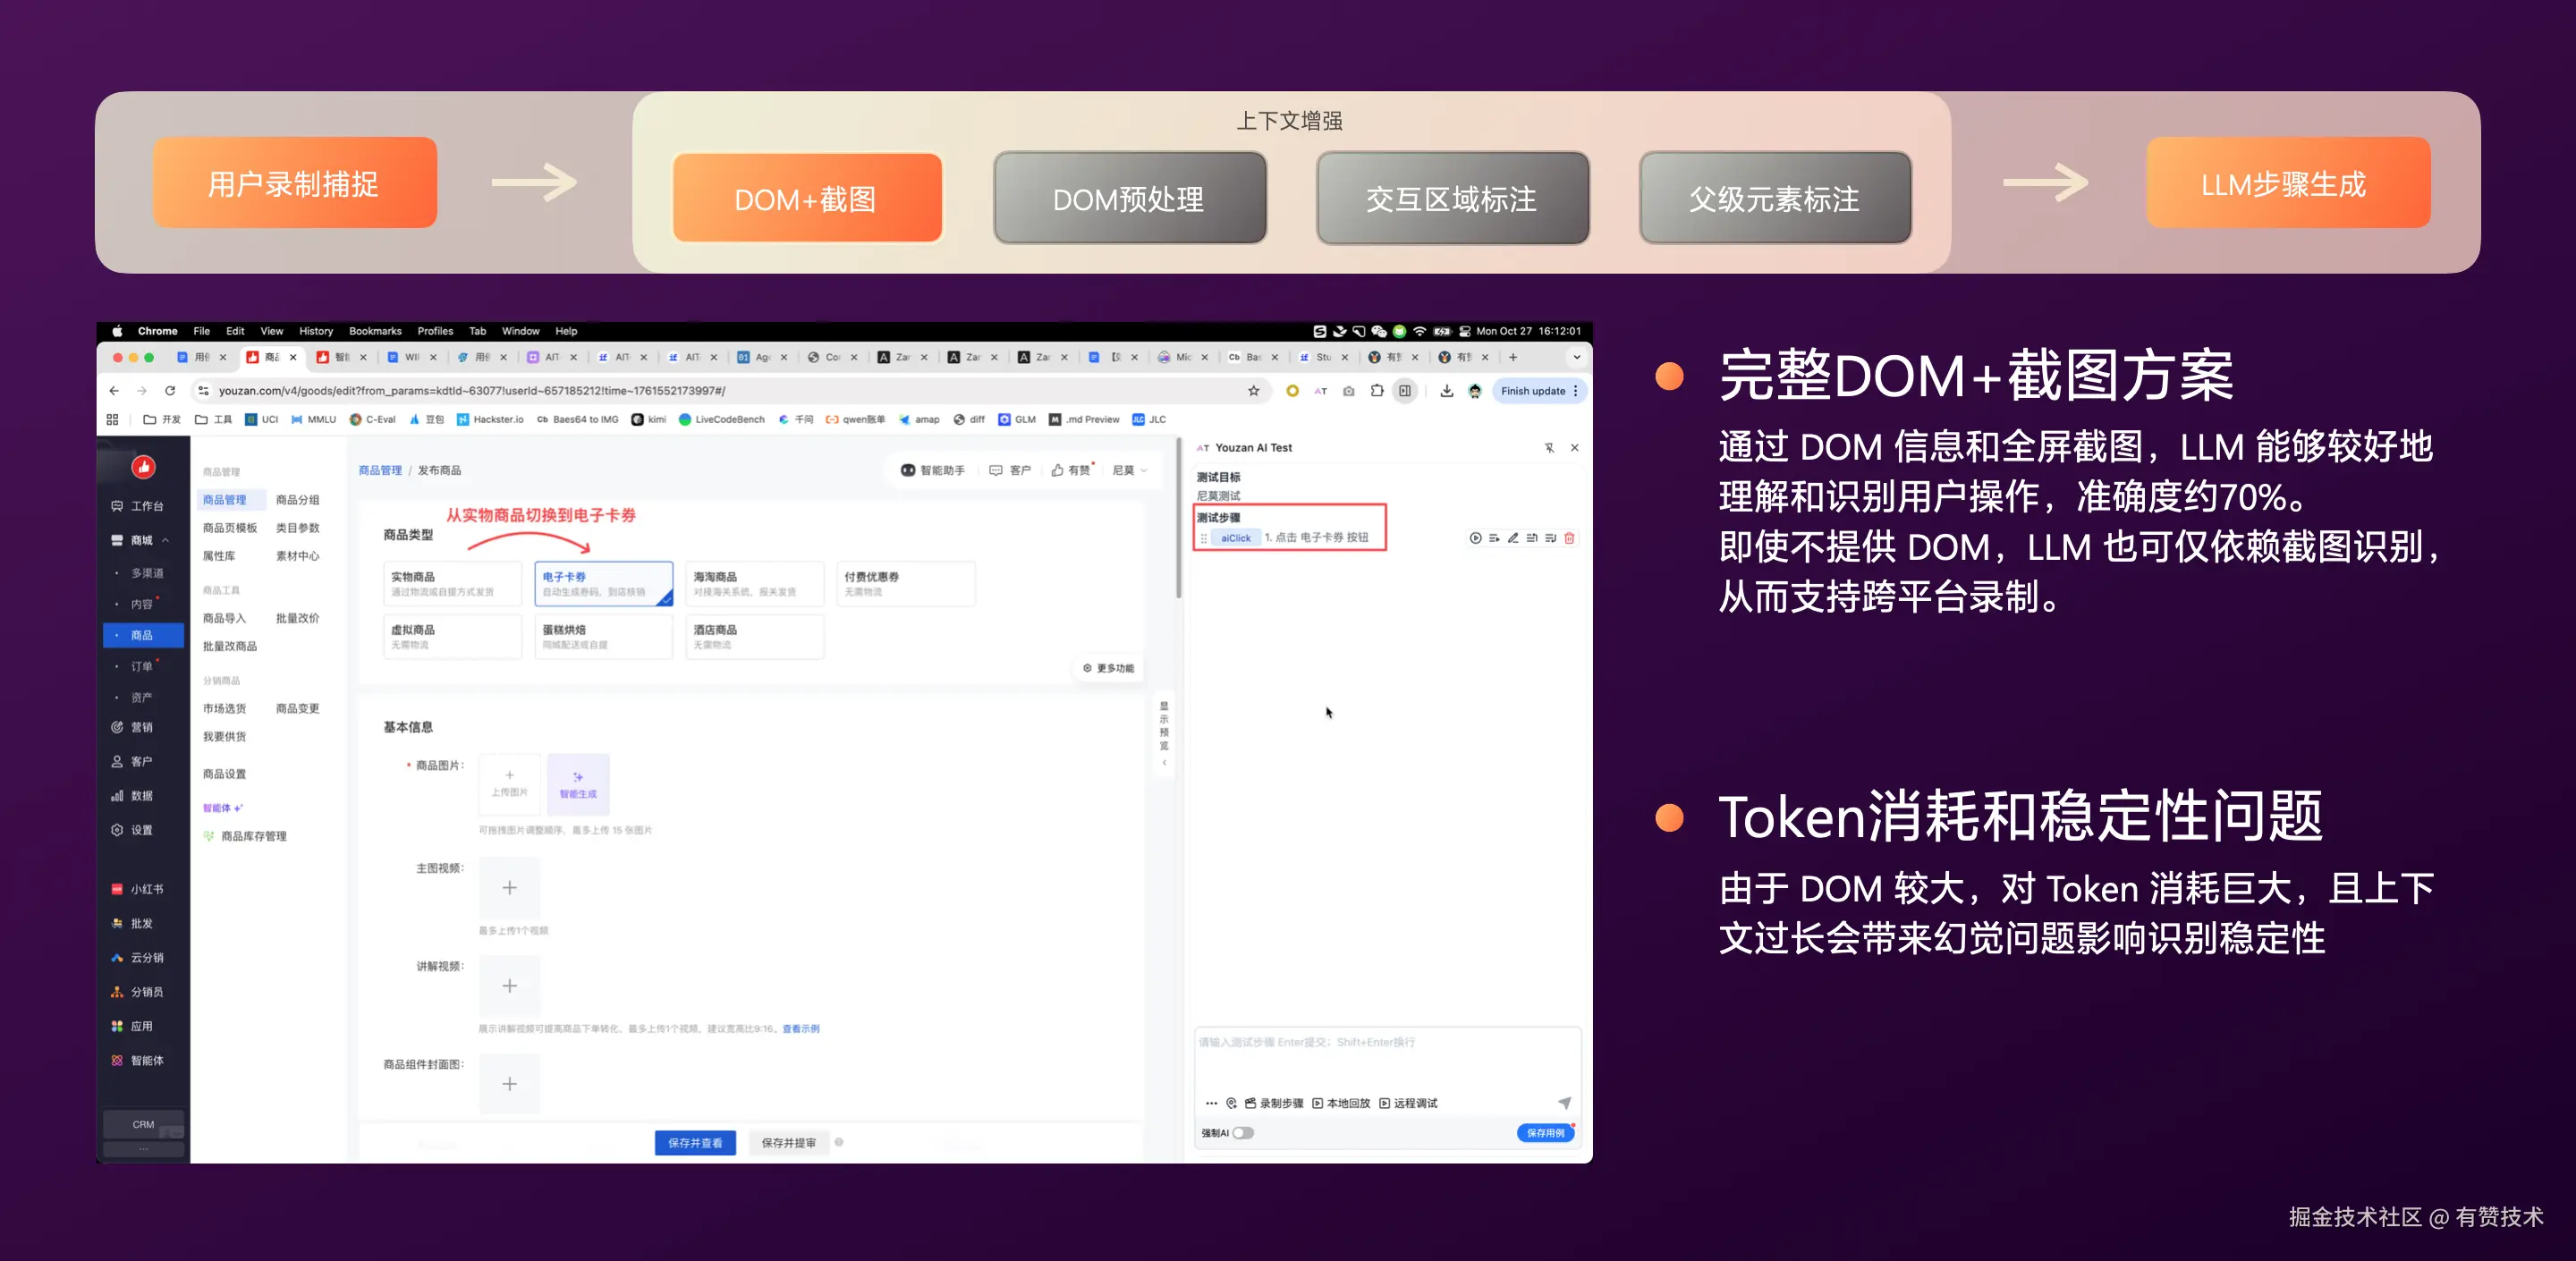Bookmark the page with the star icon
This screenshot has height=1261, width=2576.
coord(1253,391)
